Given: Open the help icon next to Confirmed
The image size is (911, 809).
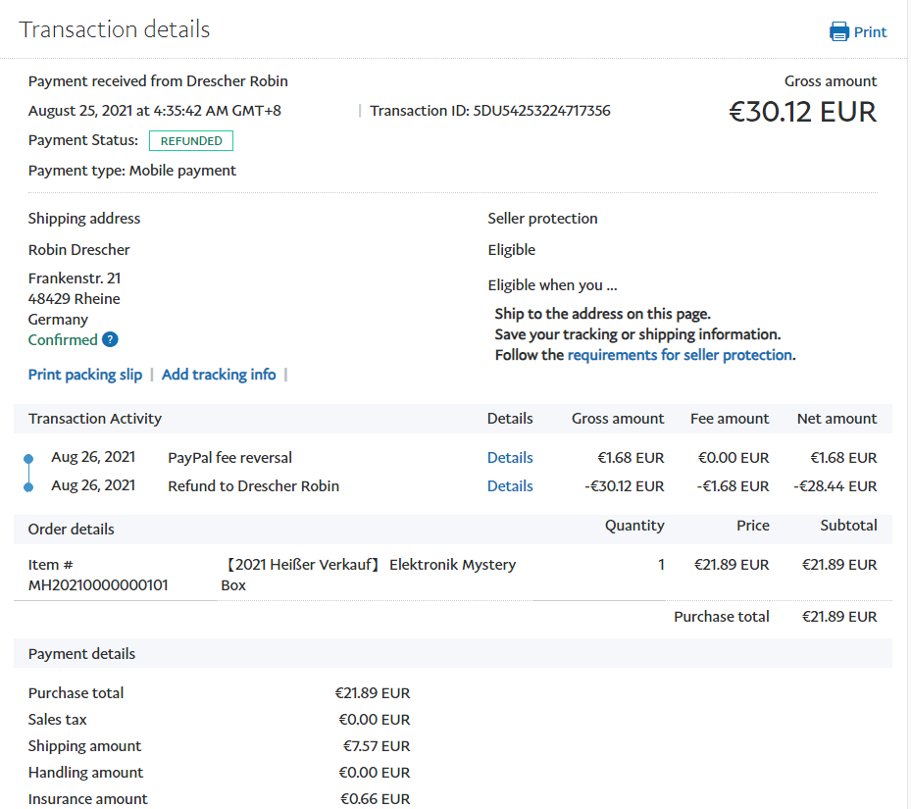Looking at the screenshot, I should coord(110,340).
